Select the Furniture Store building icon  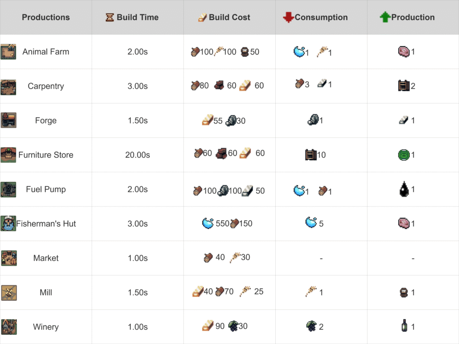9,155
